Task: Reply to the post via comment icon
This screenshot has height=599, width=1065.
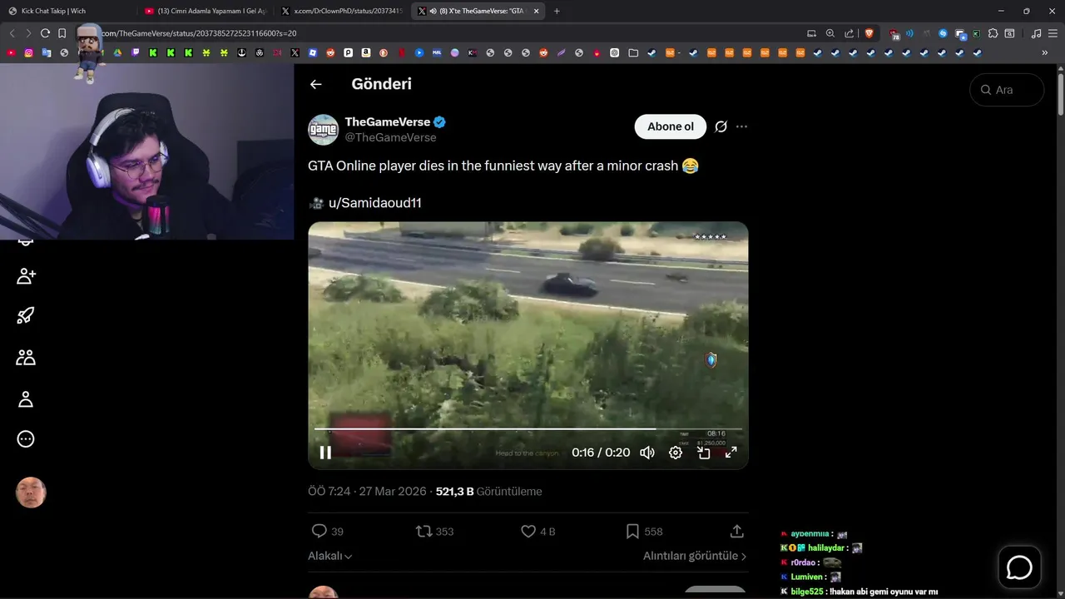Action: (x=319, y=531)
